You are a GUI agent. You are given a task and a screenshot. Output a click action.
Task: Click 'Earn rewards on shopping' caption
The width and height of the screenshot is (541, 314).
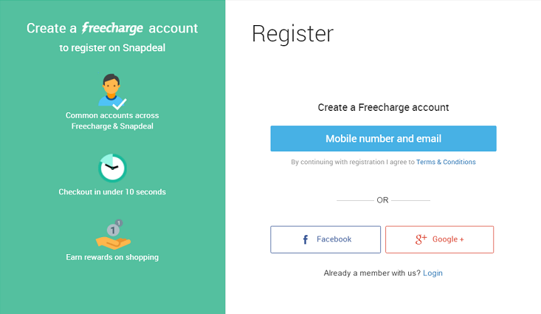[112, 257]
